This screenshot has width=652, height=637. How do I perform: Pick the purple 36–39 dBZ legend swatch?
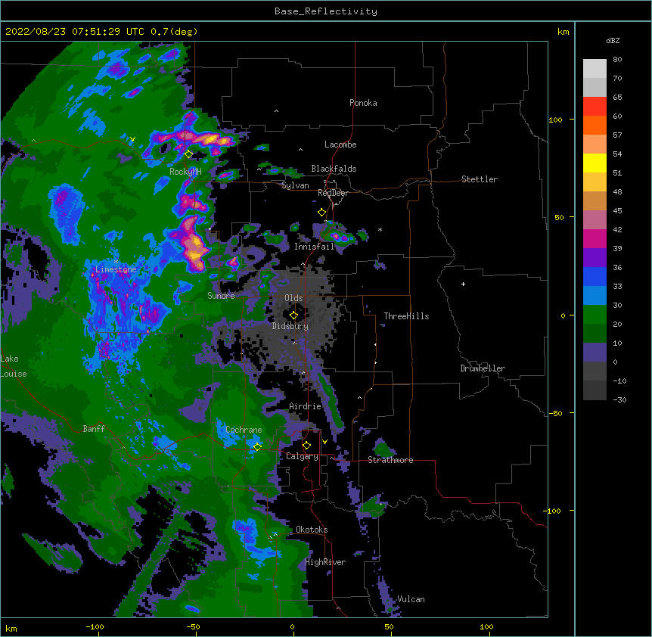point(595,258)
